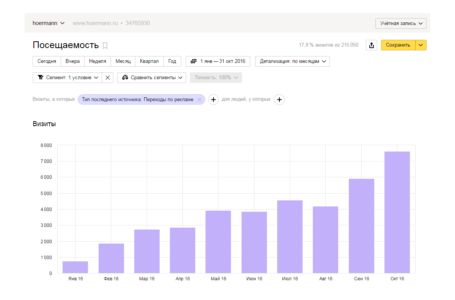Click the Авг 16 bar in chart
Screen dimensions: 455x300
pyautogui.click(x=325, y=240)
